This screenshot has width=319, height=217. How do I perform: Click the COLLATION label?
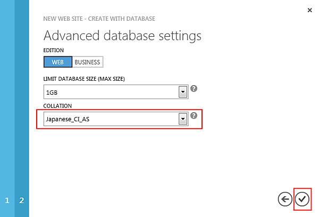pyautogui.click(x=57, y=106)
